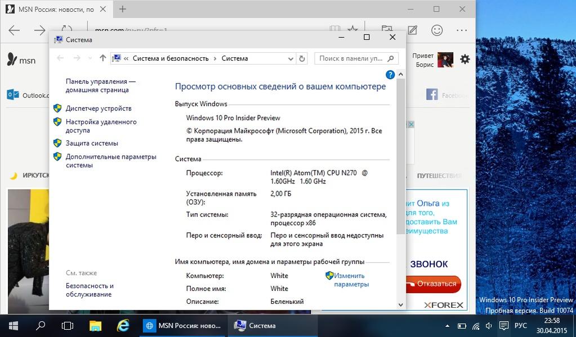Launch Internet Explorer from the taskbar
The height and width of the screenshot is (337, 576).
click(x=123, y=326)
